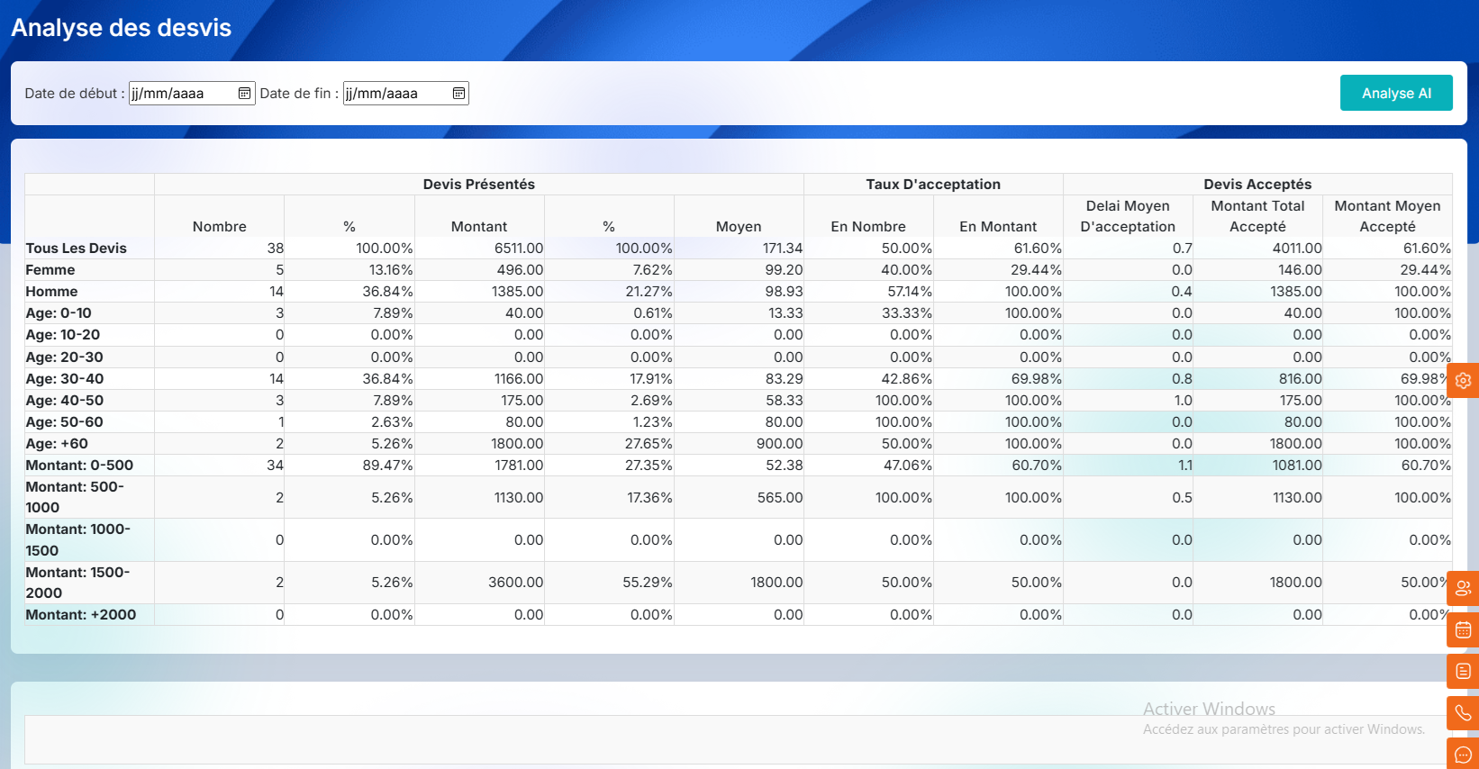Click inside the Date de début text field
Image resolution: width=1479 pixels, height=769 pixels.
(x=180, y=94)
